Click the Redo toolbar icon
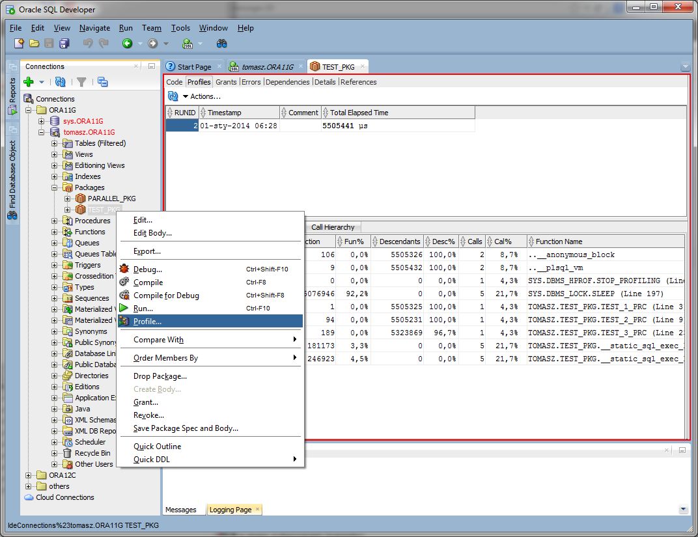Viewport: 698px width, 537px height. [x=104, y=43]
